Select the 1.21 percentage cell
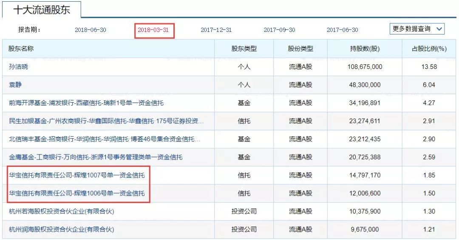The height and width of the screenshot is (240, 459). click(x=429, y=229)
